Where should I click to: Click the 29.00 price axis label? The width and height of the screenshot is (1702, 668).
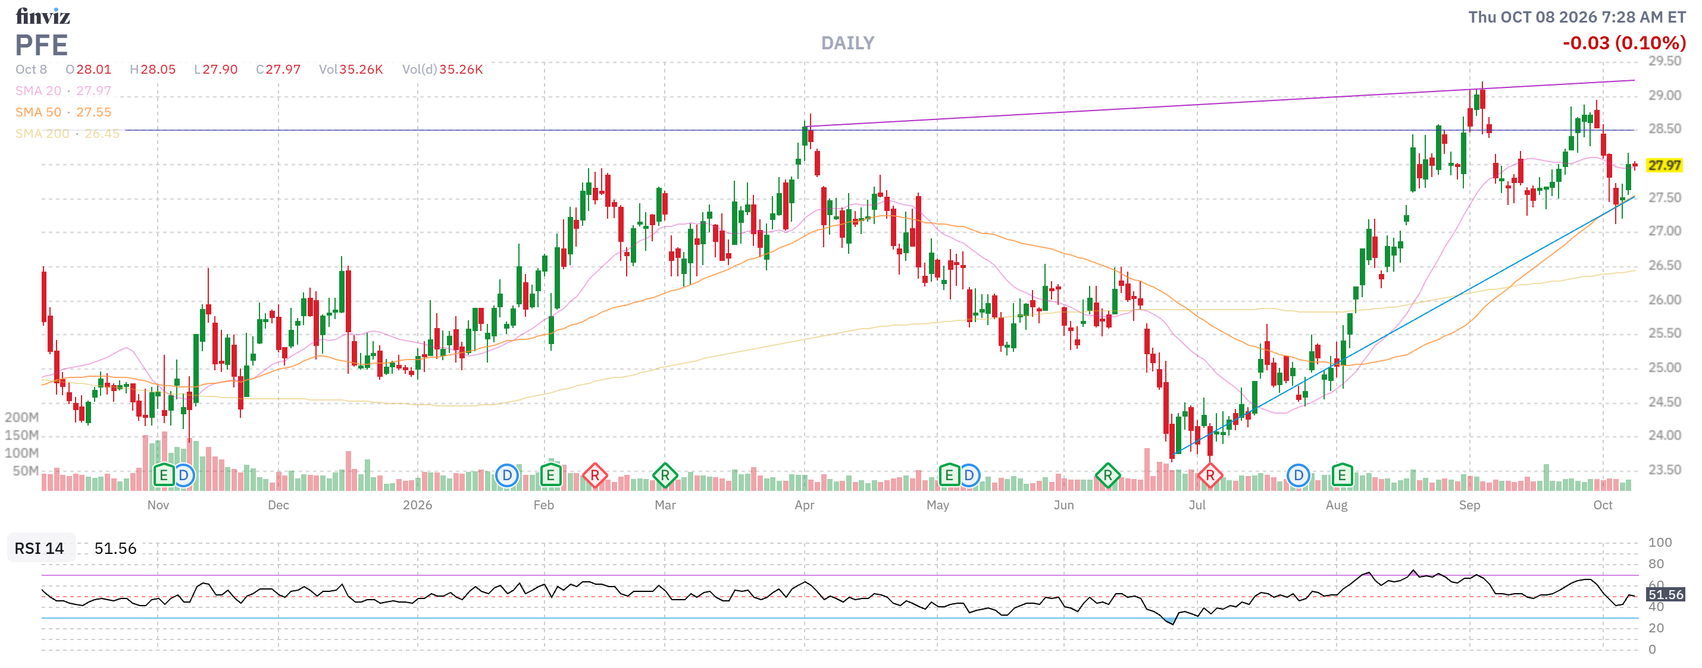(x=1665, y=95)
